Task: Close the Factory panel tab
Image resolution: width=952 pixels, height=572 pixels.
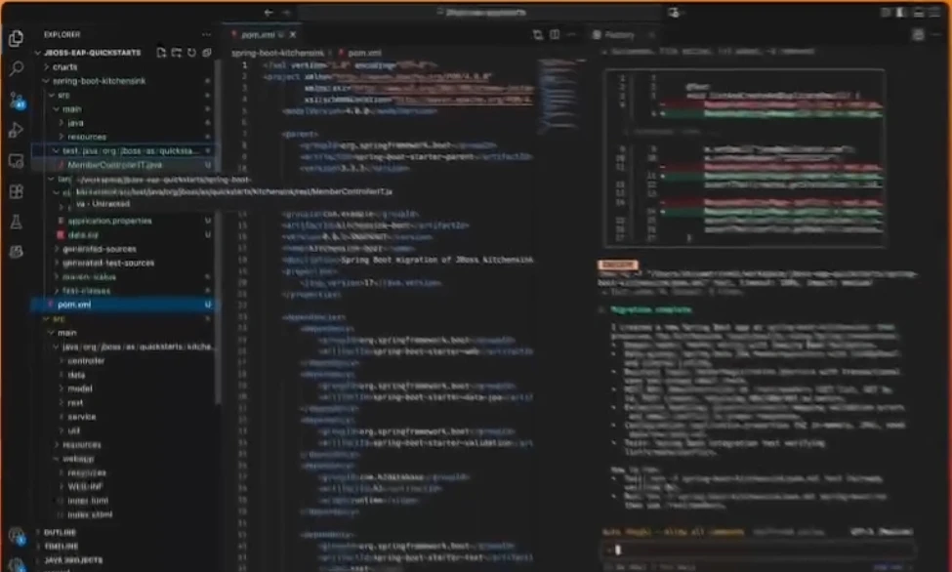Action: click(x=651, y=34)
